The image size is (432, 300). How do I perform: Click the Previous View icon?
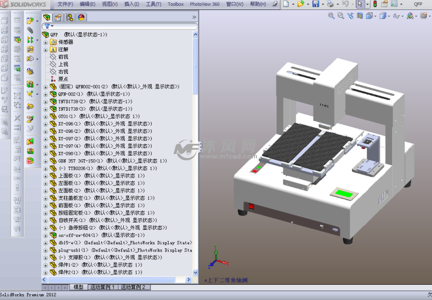point(350,16)
